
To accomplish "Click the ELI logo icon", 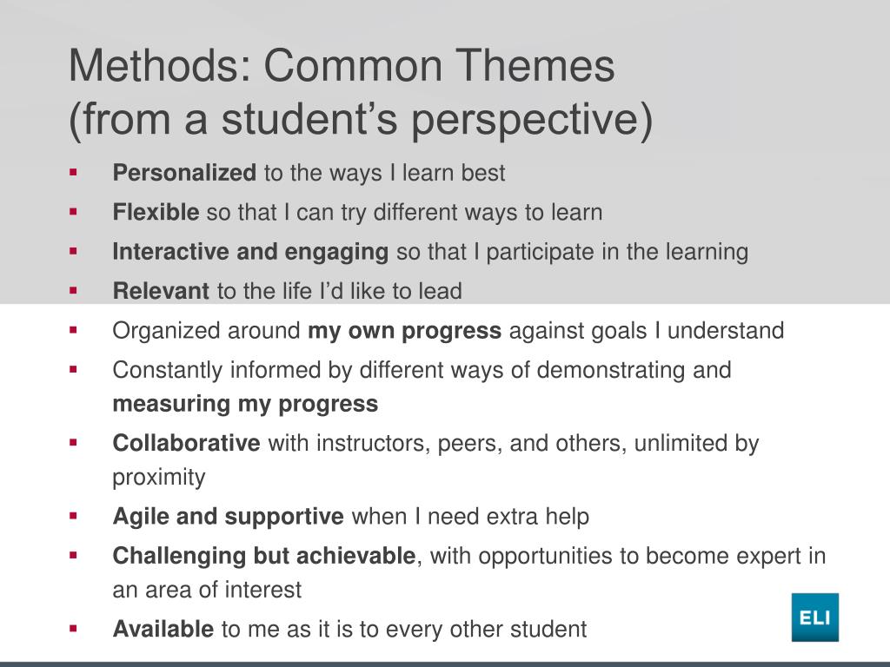I will tap(815, 617).
